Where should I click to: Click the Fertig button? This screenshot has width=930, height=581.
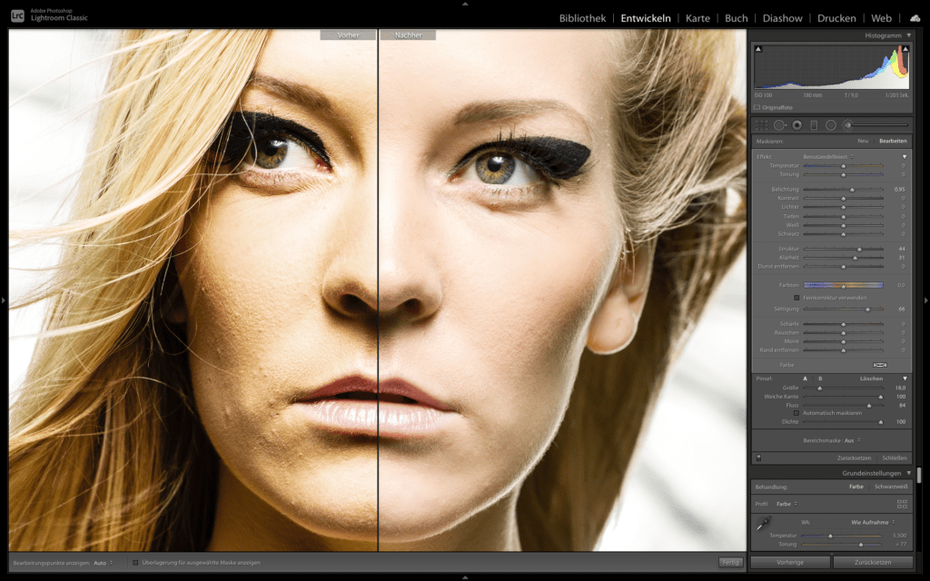pyautogui.click(x=731, y=562)
